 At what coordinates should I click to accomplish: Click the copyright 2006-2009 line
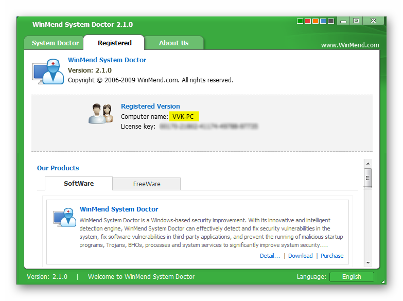tap(151, 80)
